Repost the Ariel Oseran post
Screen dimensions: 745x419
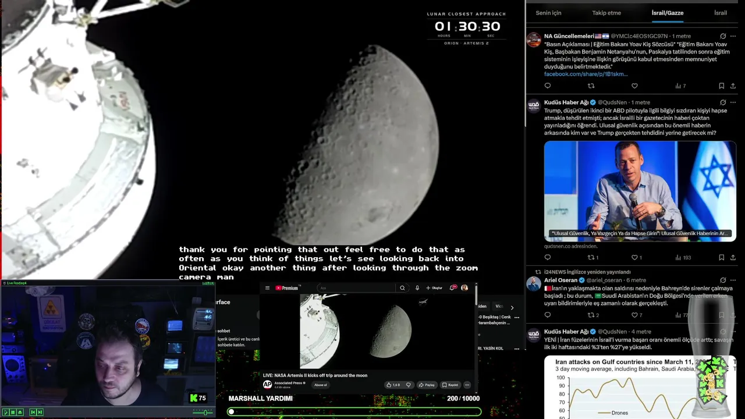coord(593,315)
